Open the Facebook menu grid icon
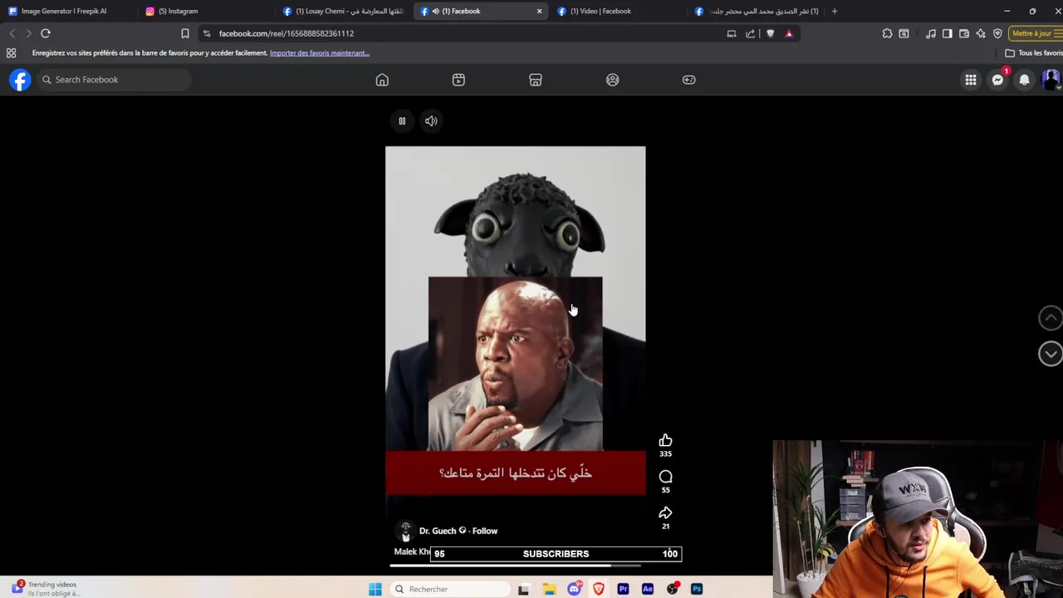Image resolution: width=1063 pixels, height=598 pixels. point(970,80)
